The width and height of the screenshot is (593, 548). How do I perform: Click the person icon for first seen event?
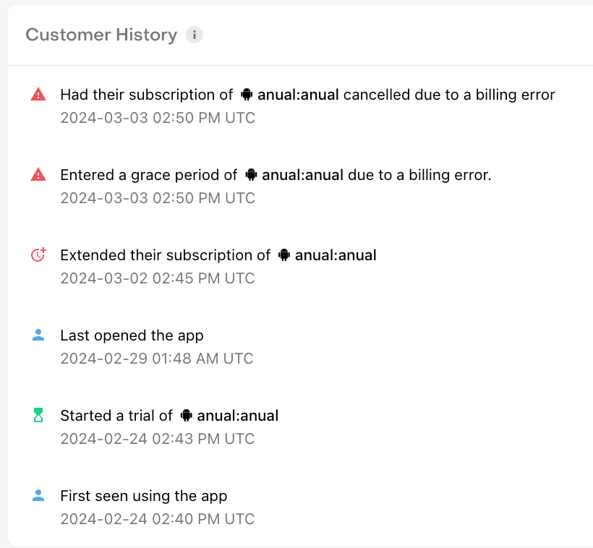pos(38,495)
